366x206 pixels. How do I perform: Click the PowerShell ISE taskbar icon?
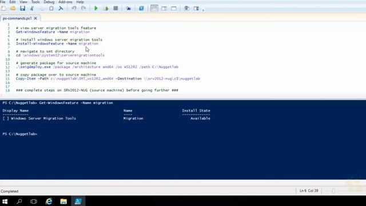coord(78,201)
